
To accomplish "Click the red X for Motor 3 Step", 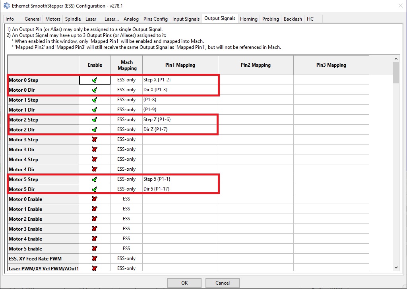I will point(95,140).
